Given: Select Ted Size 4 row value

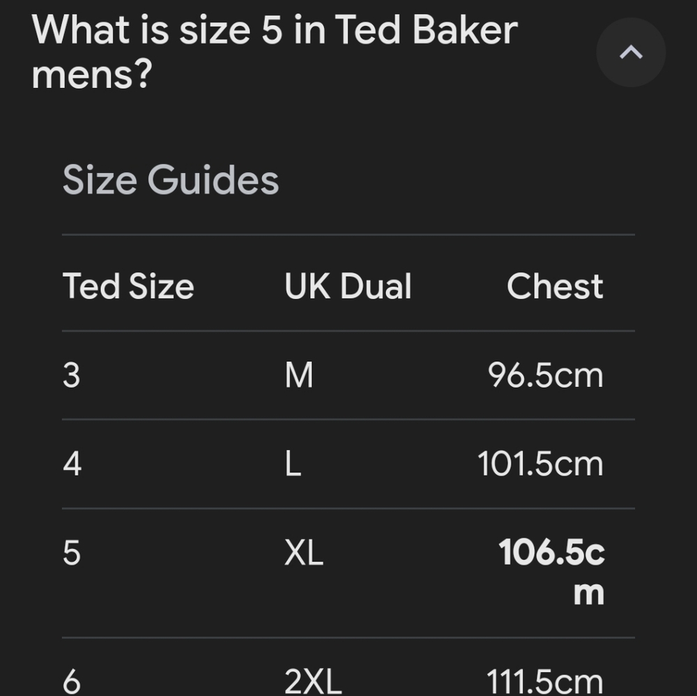Looking at the screenshot, I should pyautogui.click(x=72, y=463).
